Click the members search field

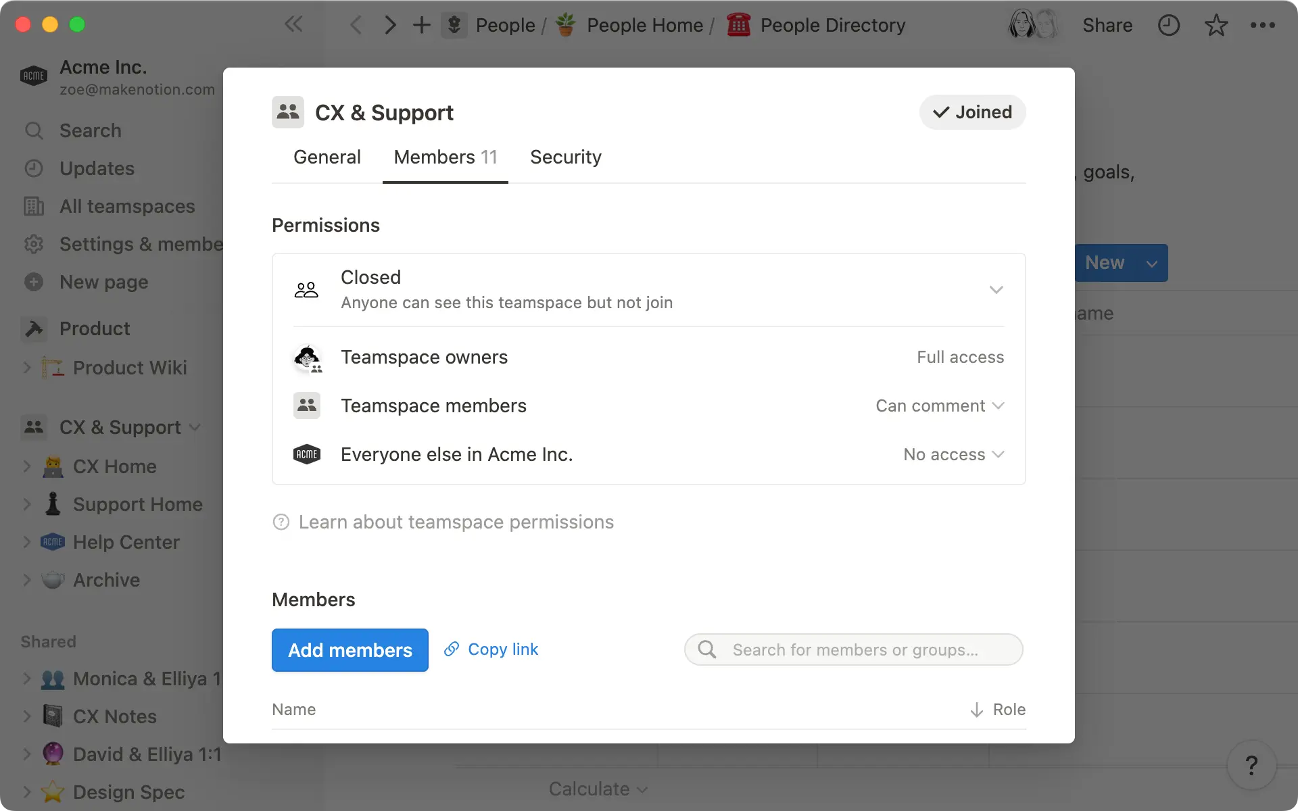[x=853, y=649]
